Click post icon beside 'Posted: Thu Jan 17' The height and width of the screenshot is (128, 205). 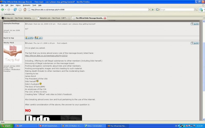tap(26, 43)
